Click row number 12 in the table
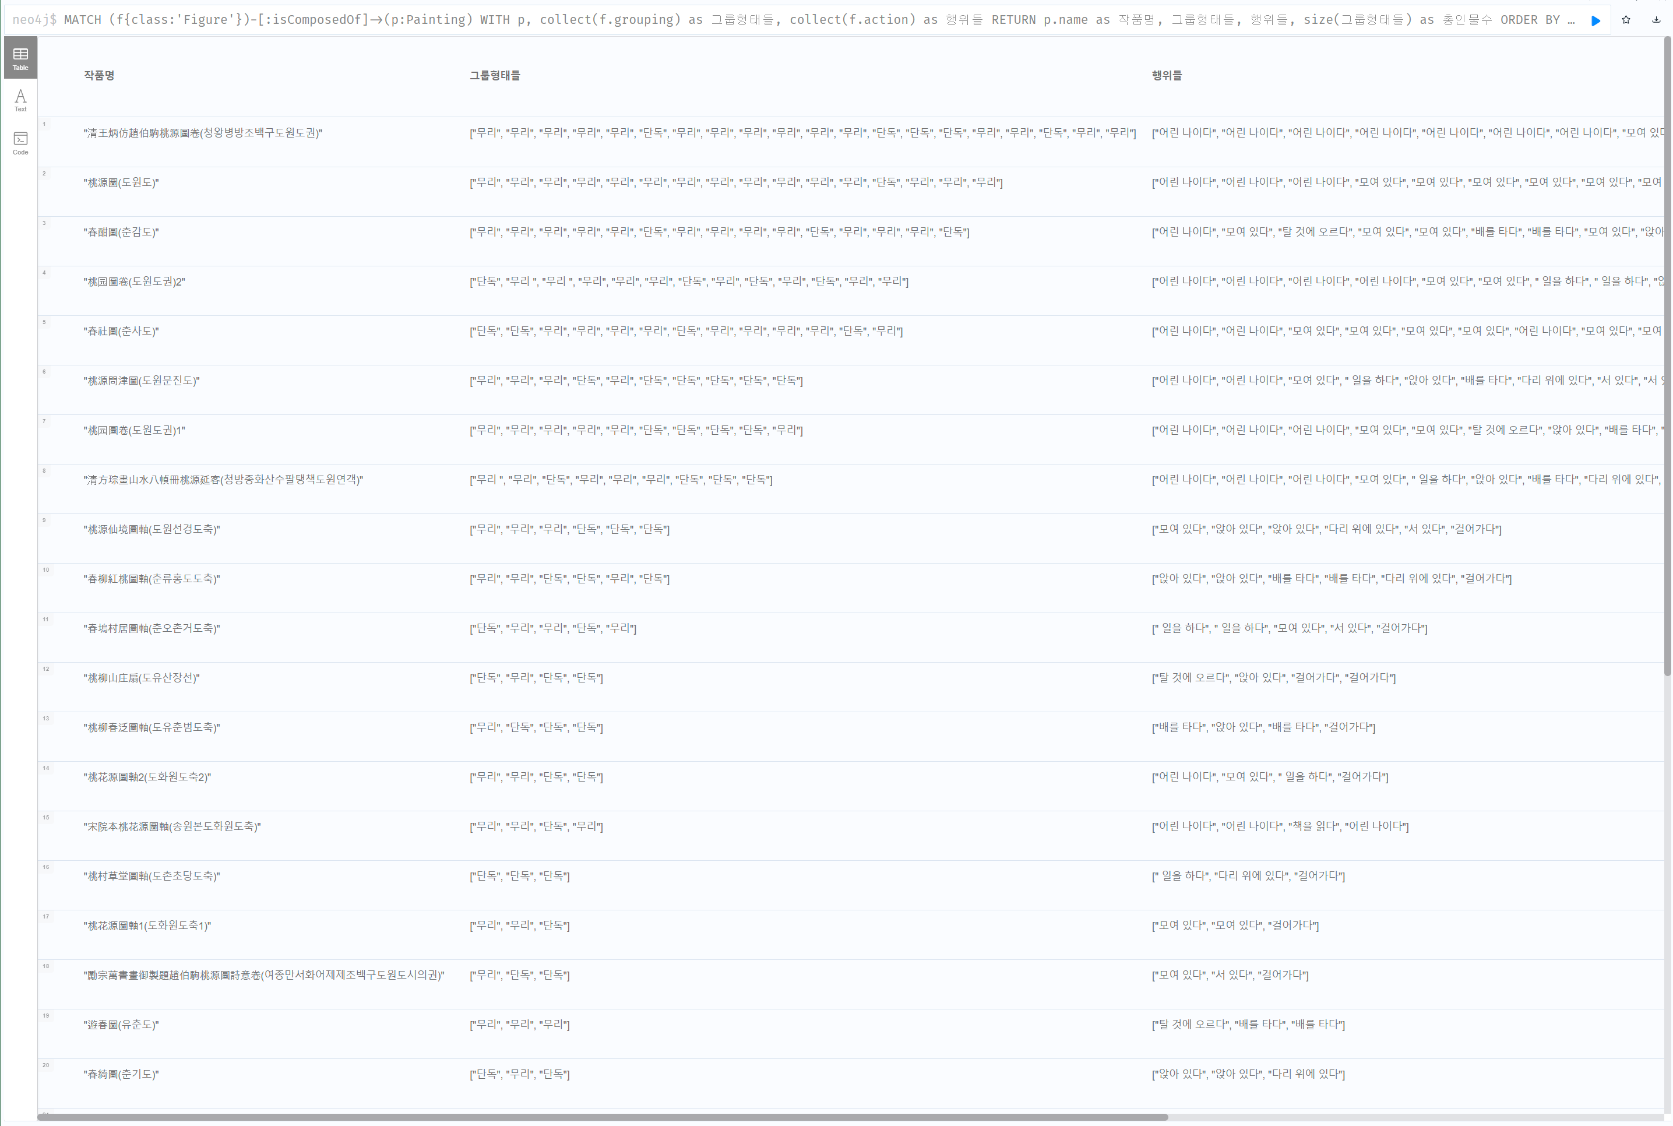This screenshot has height=1126, width=1673. 46,668
